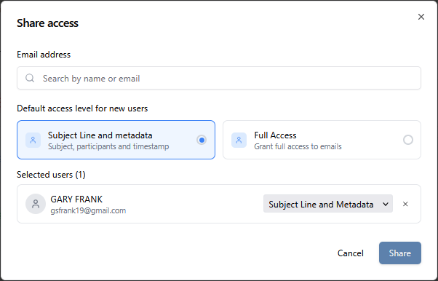Click the gsfrank19@gmail.com email text

pos(88,210)
